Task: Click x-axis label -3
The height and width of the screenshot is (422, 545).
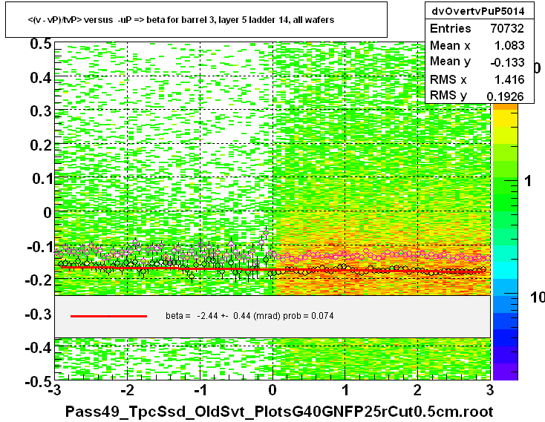Action: click(55, 390)
